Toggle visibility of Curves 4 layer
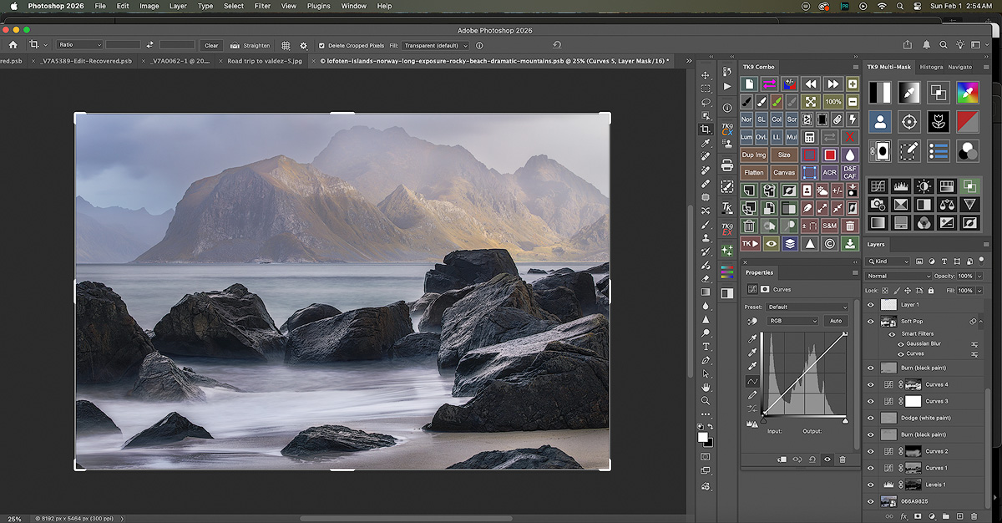Viewport: 1002px width, 523px height. click(x=871, y=384)
